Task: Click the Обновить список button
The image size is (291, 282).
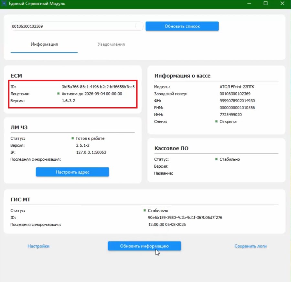Action: 182,26
